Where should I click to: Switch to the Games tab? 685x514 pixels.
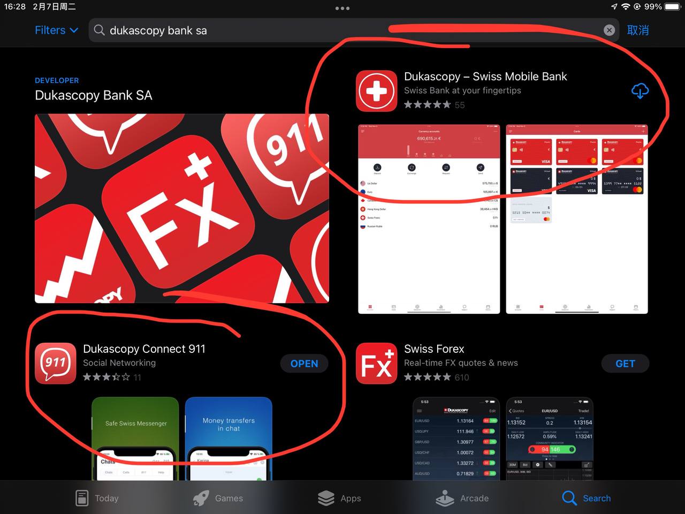(218, 498)
